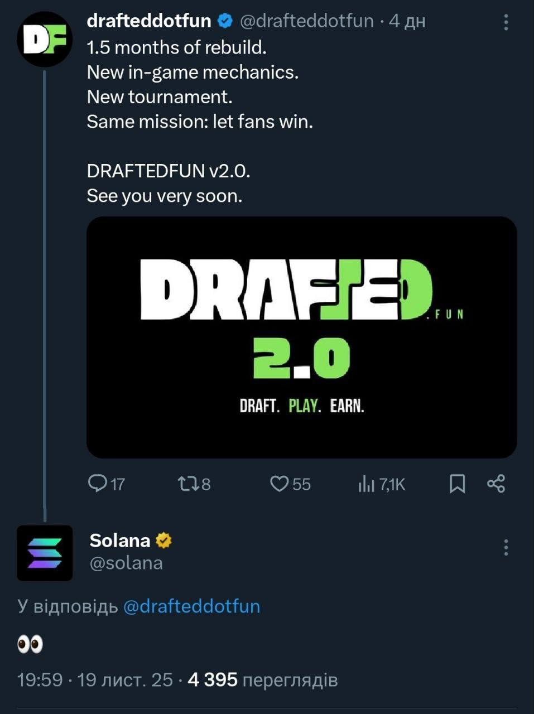Click the draftedfun bold display name
This screenshot has width=534, height=714.
(149, 21)
